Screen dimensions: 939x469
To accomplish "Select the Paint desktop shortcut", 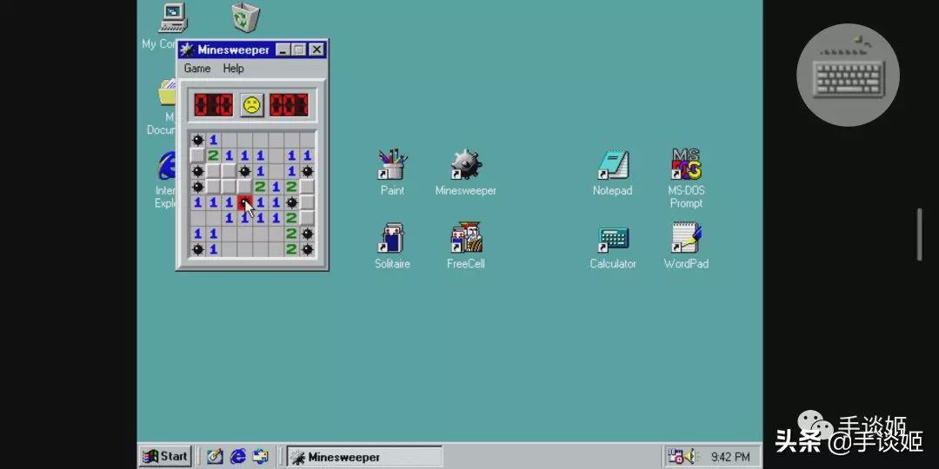I will [392, 165].
